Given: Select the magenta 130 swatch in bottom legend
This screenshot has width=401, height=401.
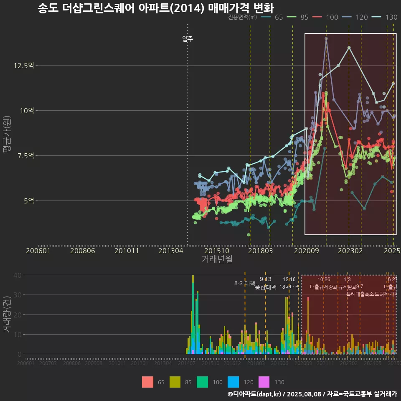Looking at the screenshot, I should coord(264,382).
